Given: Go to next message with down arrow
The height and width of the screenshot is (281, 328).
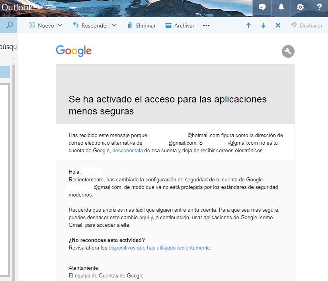Looking at the screenshot, I should pyautogui.click(x=263, y=26).
